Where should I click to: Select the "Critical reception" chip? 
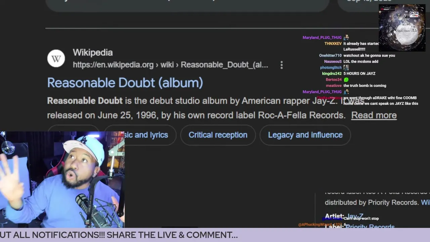coord(218,135)
